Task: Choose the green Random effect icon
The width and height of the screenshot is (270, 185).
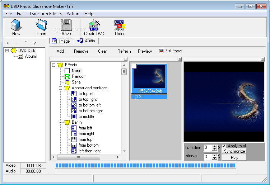Action: (x=67, y=76)
